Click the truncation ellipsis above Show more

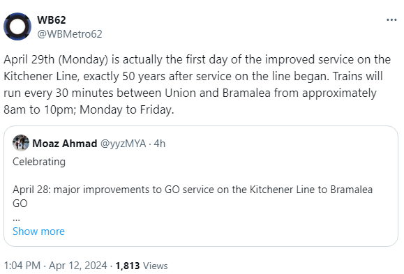[16, 219]
